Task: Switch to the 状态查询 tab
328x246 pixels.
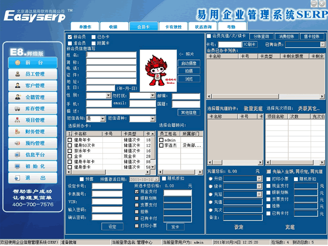Action: pyautogui.click(x=203, y=27)
